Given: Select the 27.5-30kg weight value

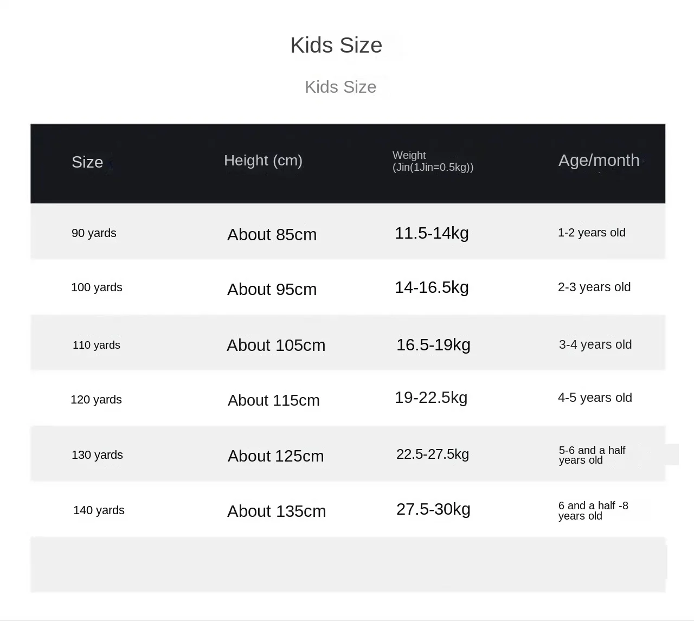Looking at the screenshot, I should point(433,509).
